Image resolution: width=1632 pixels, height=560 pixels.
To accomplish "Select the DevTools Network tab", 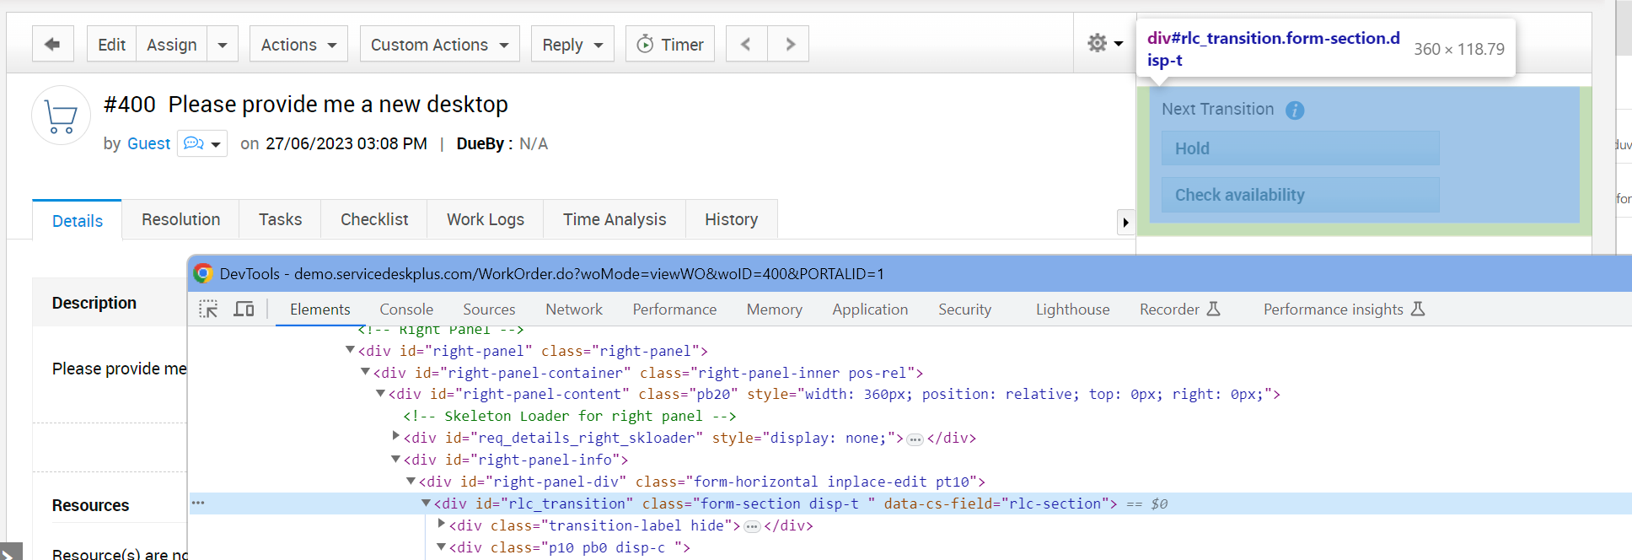I will 574,310.
